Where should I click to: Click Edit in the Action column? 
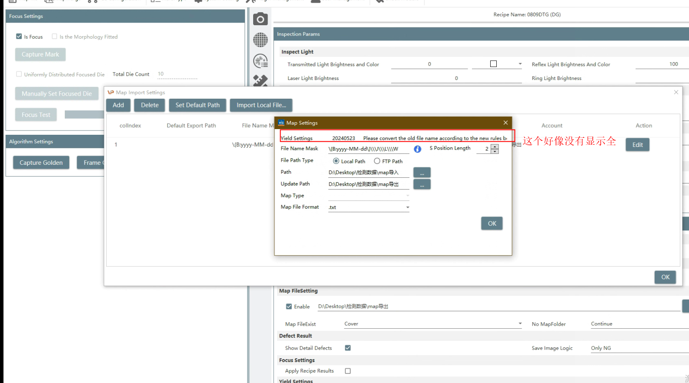click(637, 145)
